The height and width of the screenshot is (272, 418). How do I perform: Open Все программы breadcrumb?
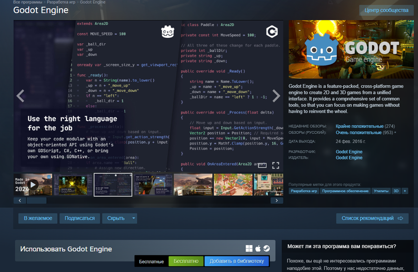point(28,2)
